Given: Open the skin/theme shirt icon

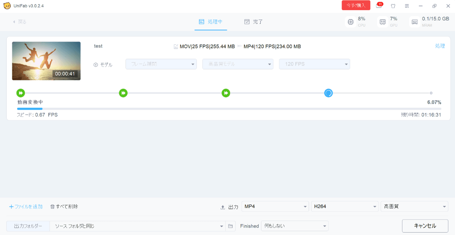Looking at the screenshot, I should (393, 6).
